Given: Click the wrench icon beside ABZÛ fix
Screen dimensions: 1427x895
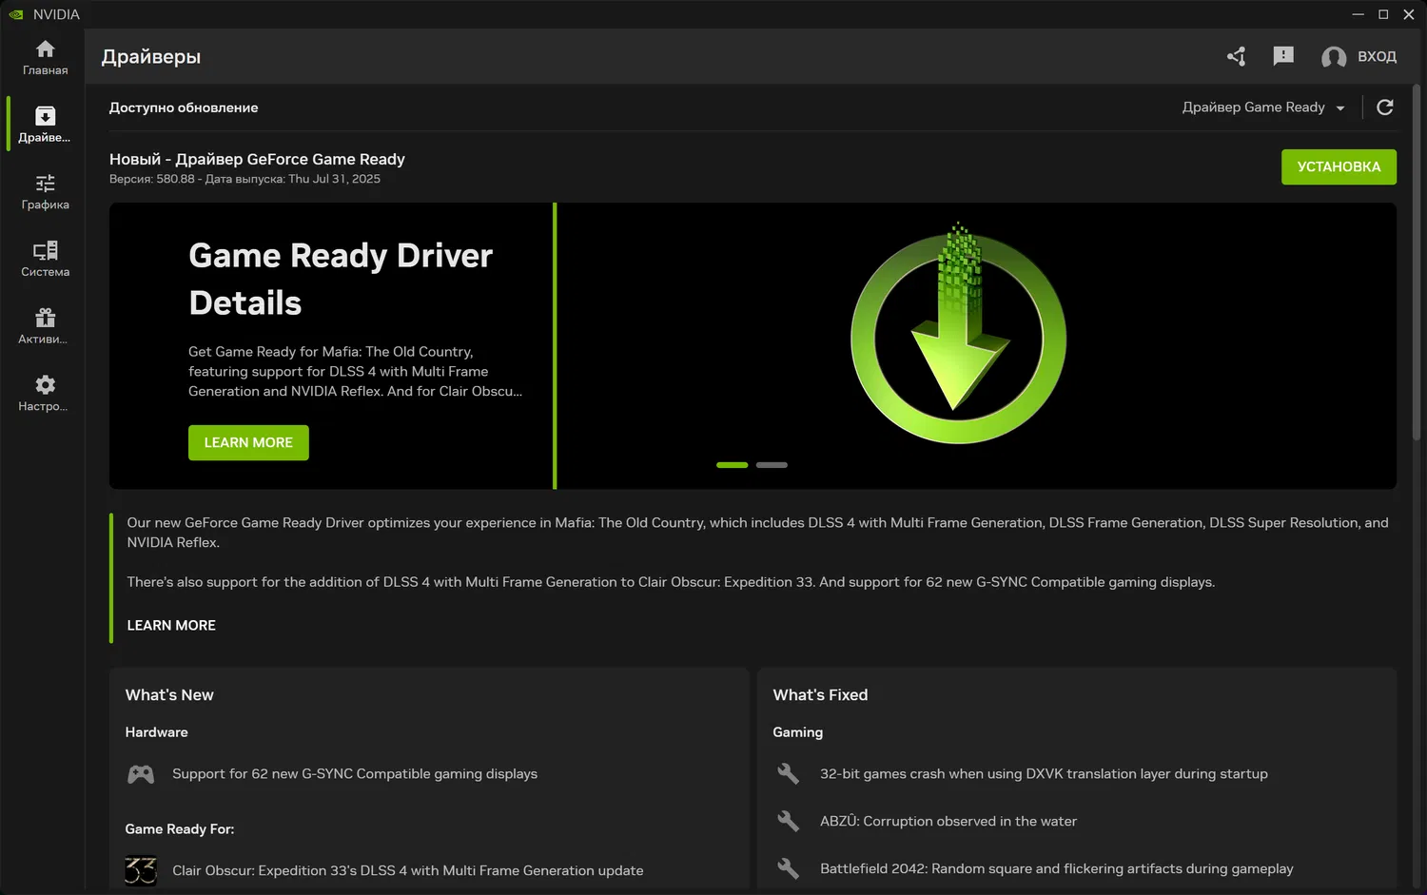Looking at the screenshot, I should coord(789,821).
